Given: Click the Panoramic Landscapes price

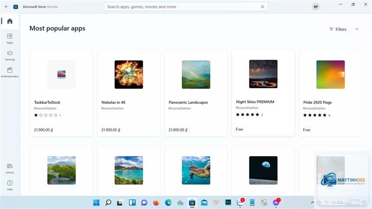Looking at the screenshot, I should click(178, 130).
